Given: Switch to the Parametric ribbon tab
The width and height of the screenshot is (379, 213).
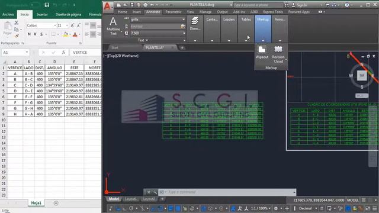Looking at the screenshot, I should tap(174, 12).
